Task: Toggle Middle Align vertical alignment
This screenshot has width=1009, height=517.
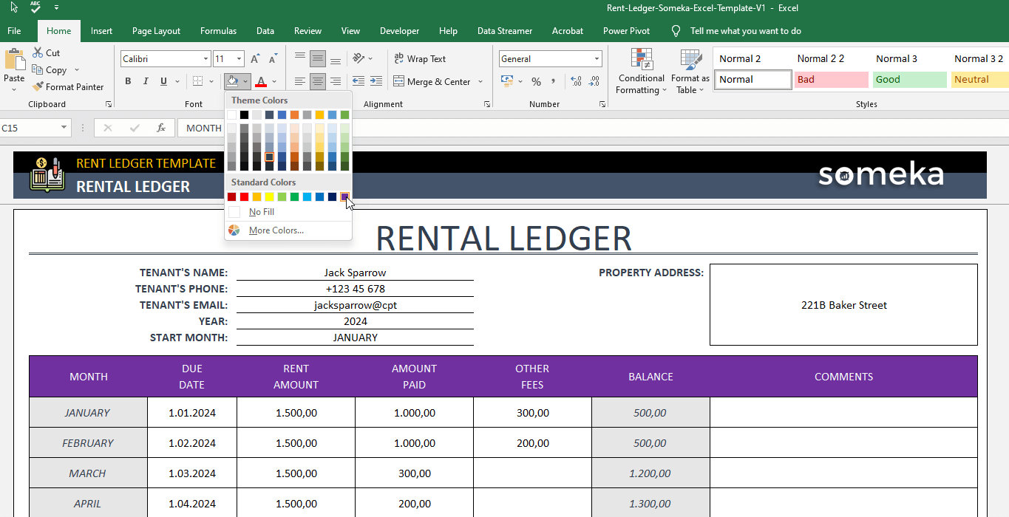Action: tap(317, 58)
